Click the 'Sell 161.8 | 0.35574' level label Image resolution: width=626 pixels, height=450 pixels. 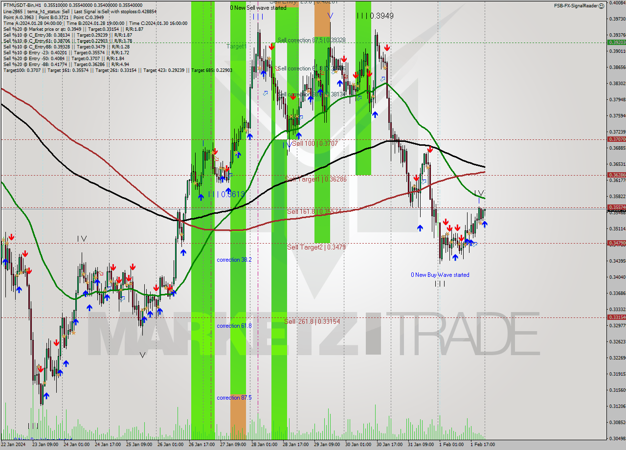(x=314, y=211)
